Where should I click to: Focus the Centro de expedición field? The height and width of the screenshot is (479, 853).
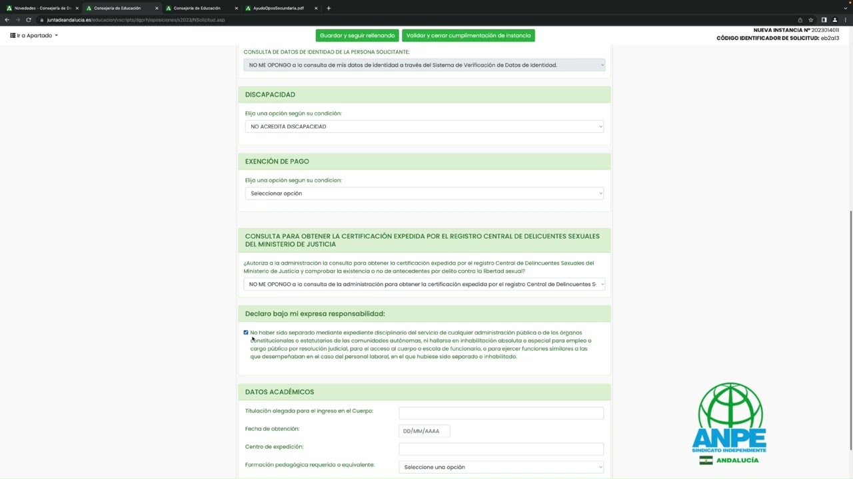coord(501,449)
